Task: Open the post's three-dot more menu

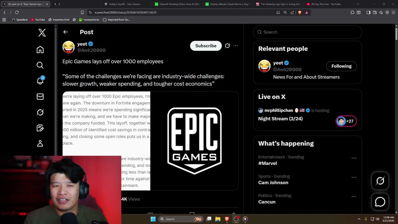Action: click(x=236, y=46)
